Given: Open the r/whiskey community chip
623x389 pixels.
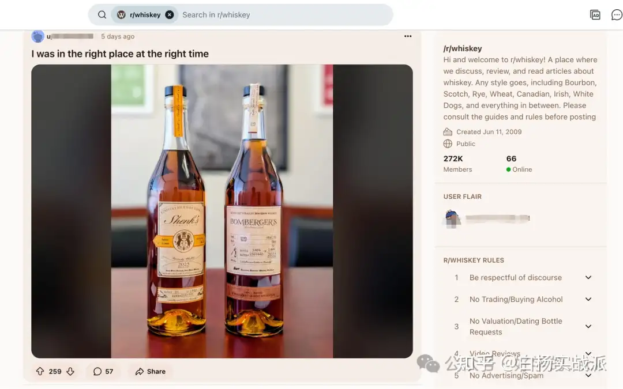Looking at the screenshot, I should pos(145,14).
